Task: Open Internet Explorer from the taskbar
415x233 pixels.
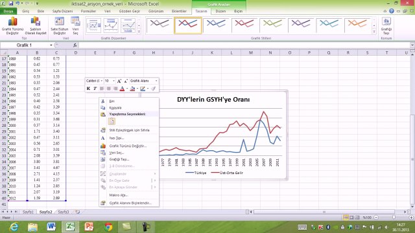Action: pos(14,227)
